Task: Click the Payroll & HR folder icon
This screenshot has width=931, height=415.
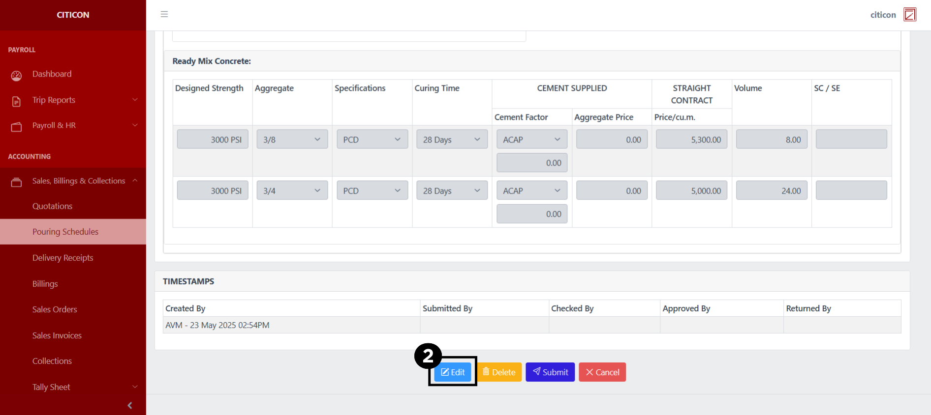Action: tap(16, 127)
